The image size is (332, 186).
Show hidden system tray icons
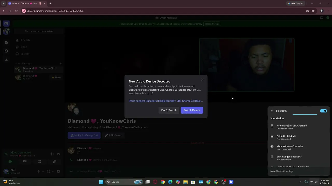(301, 182)
